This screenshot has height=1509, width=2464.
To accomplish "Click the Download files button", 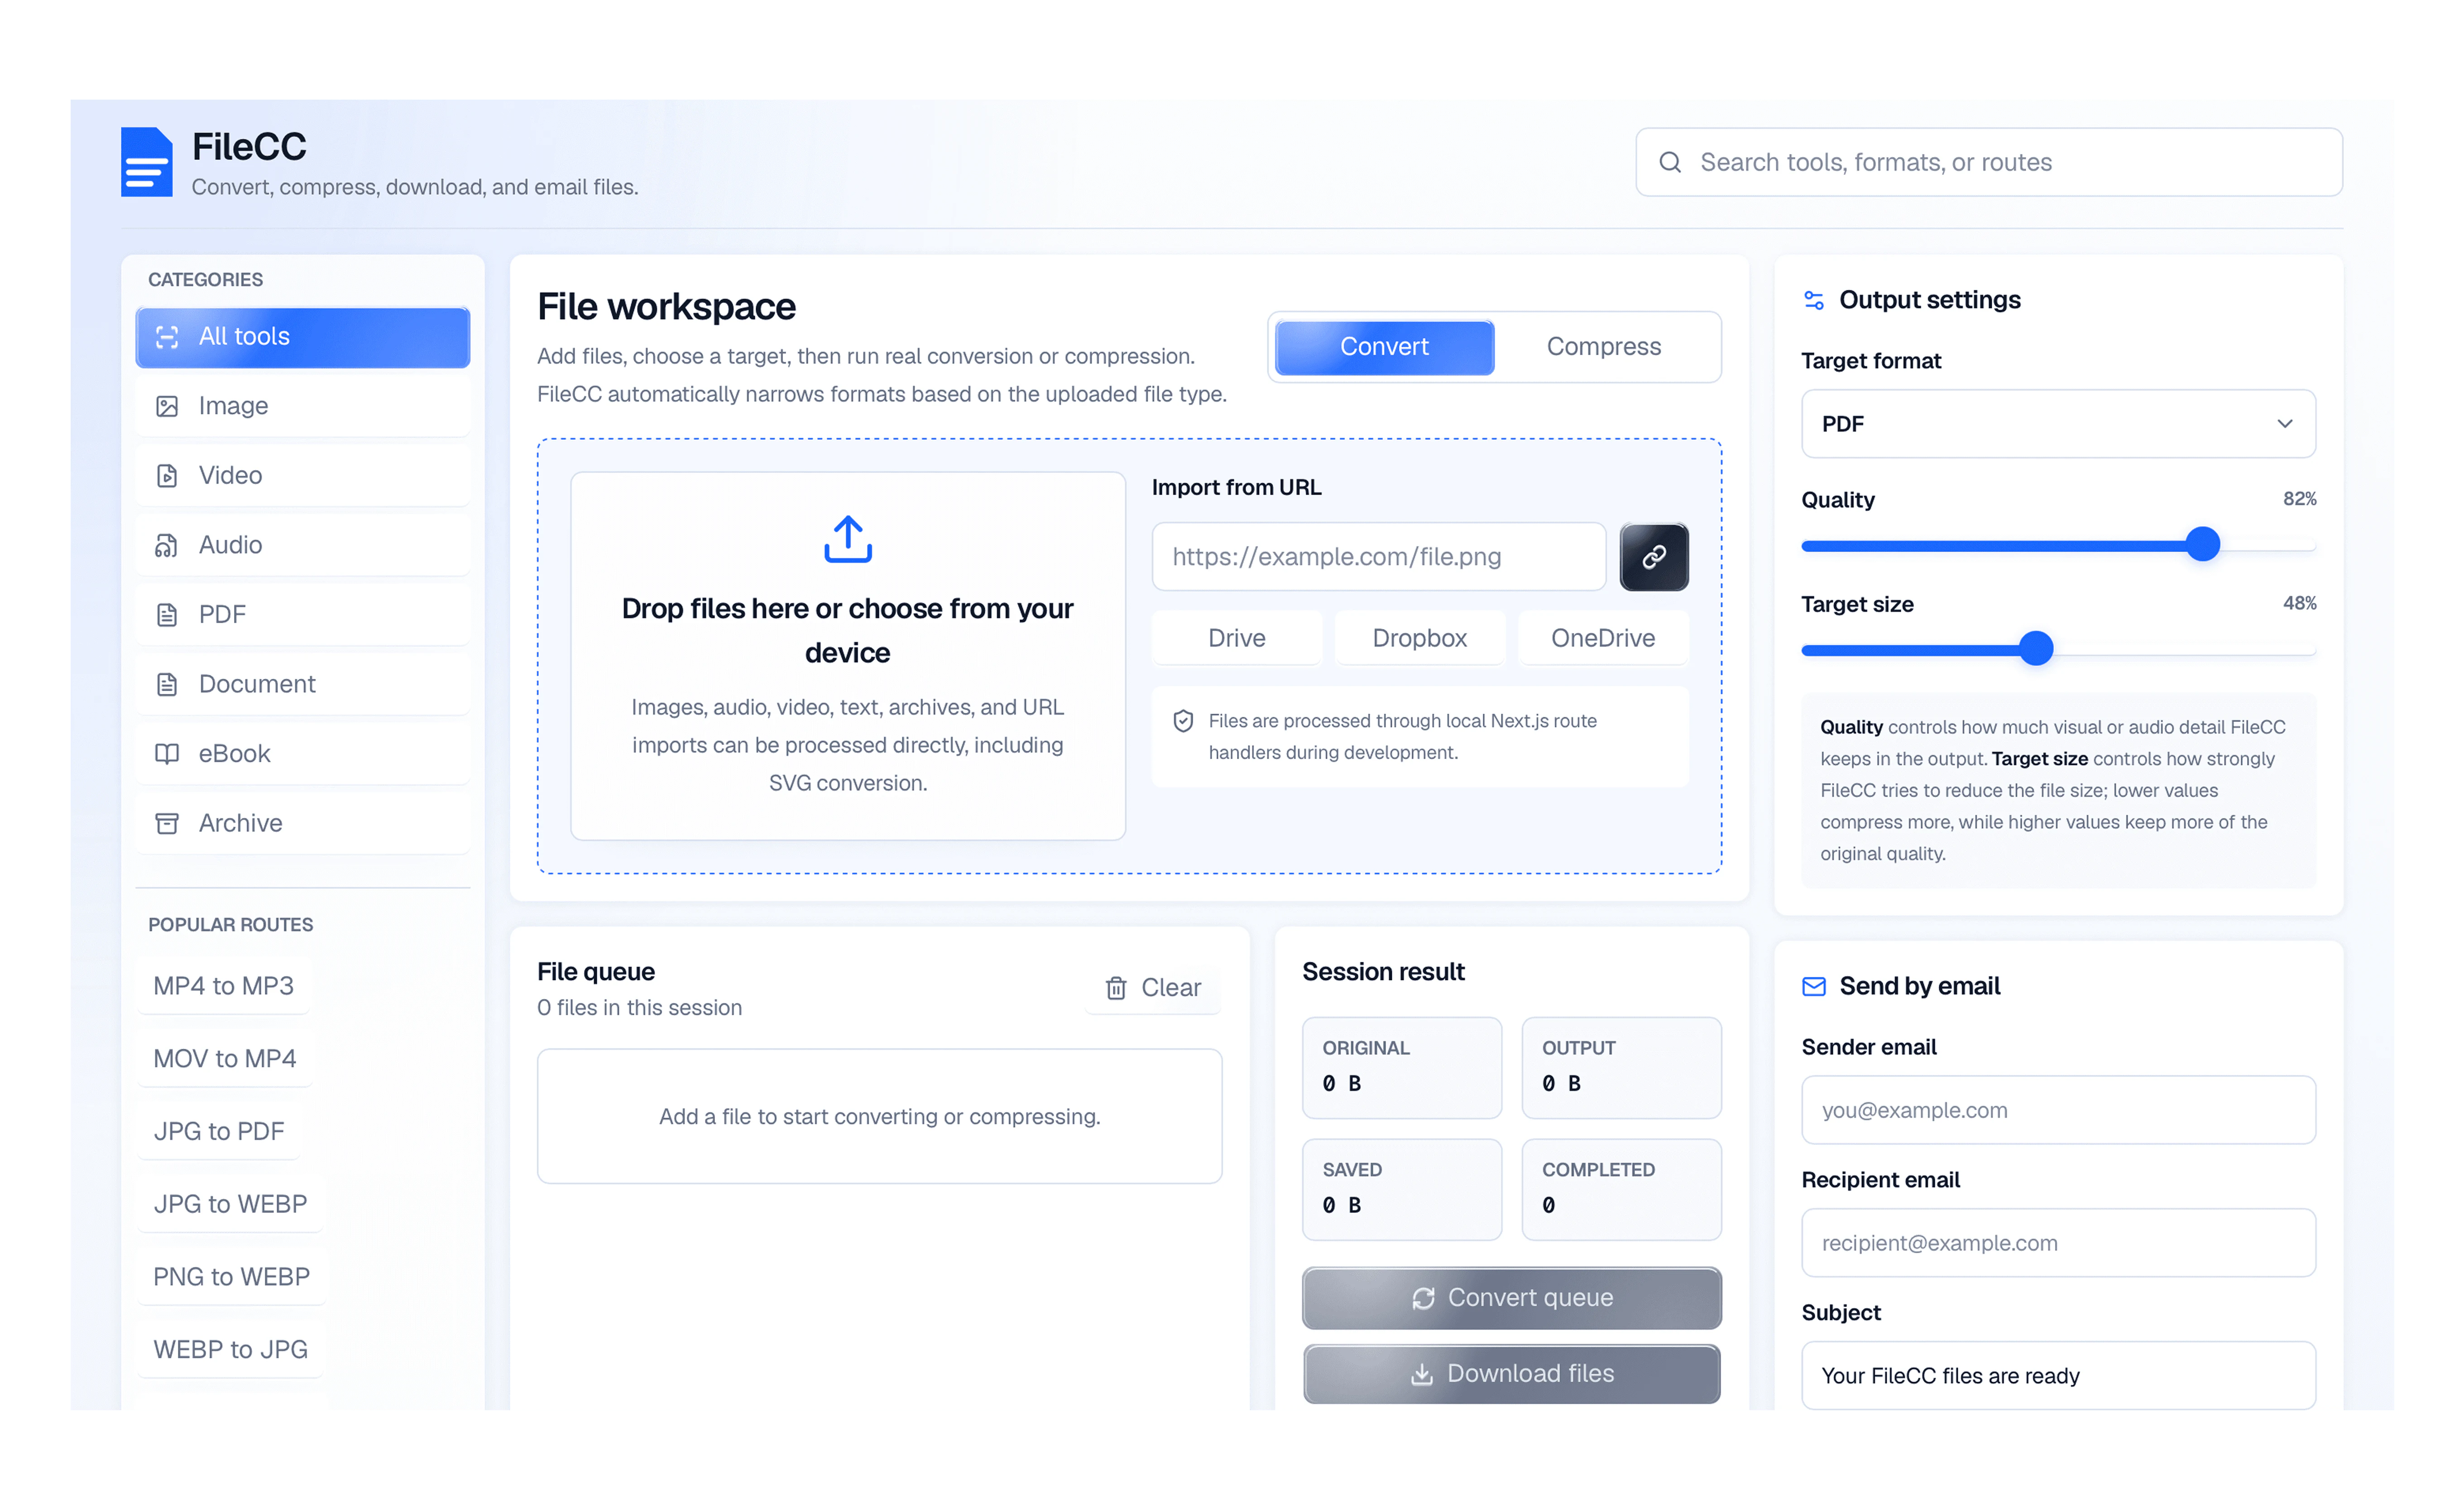I will pos(1512,1374).
